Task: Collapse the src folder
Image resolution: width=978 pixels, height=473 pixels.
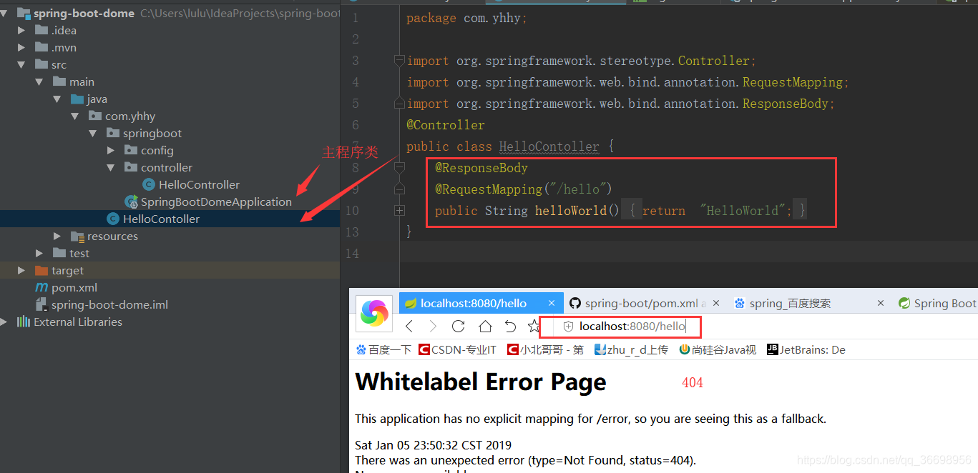Action: point(21,65)
